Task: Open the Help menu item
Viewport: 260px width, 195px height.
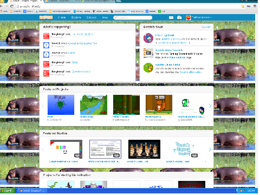Action: click(105, 17)
